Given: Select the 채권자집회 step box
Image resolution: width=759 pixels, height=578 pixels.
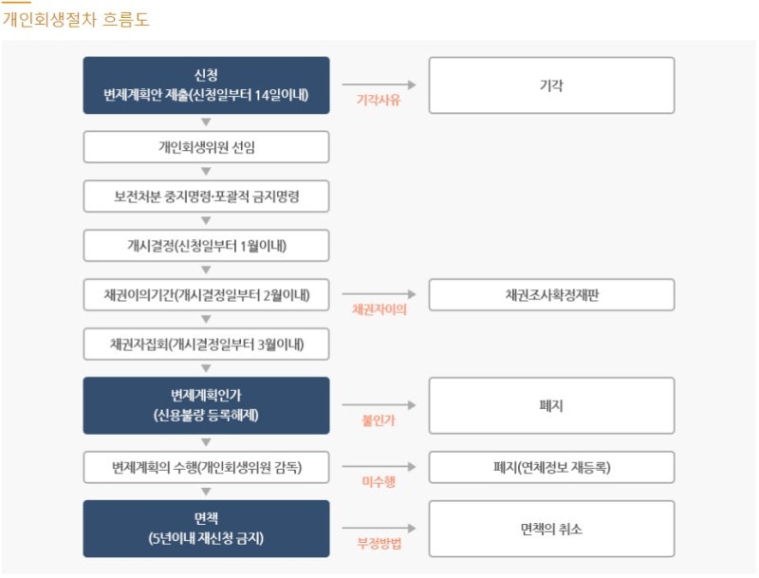Looking at the screenshot, I should [206, 345].
